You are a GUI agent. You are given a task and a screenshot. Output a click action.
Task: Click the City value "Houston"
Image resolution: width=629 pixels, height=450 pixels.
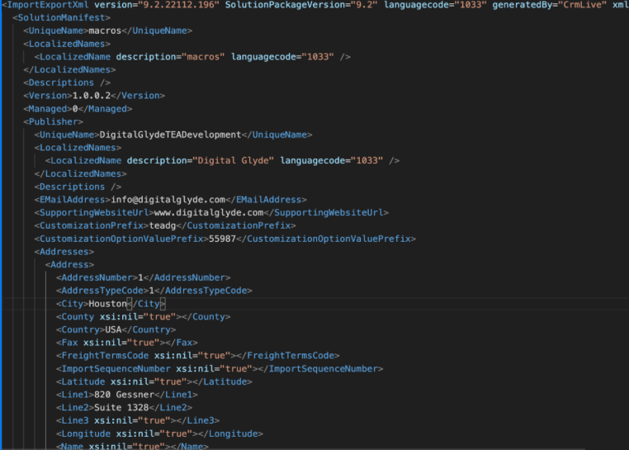pyautogui.click(x=107, y=304)
